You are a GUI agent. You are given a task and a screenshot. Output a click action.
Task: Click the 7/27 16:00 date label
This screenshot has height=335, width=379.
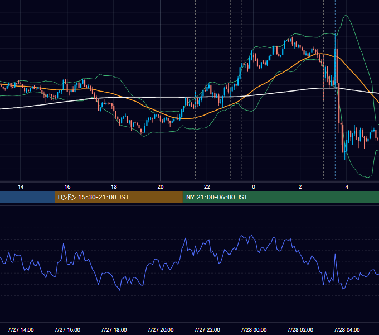coord(67,329)
